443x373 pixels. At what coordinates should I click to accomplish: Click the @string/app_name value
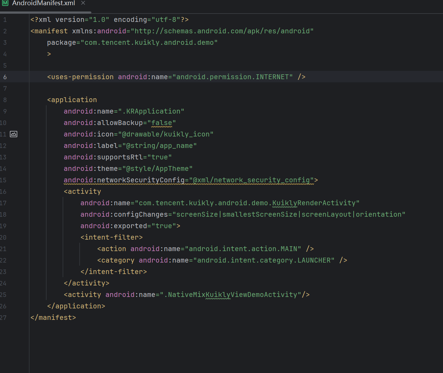[x=160, y=146]
